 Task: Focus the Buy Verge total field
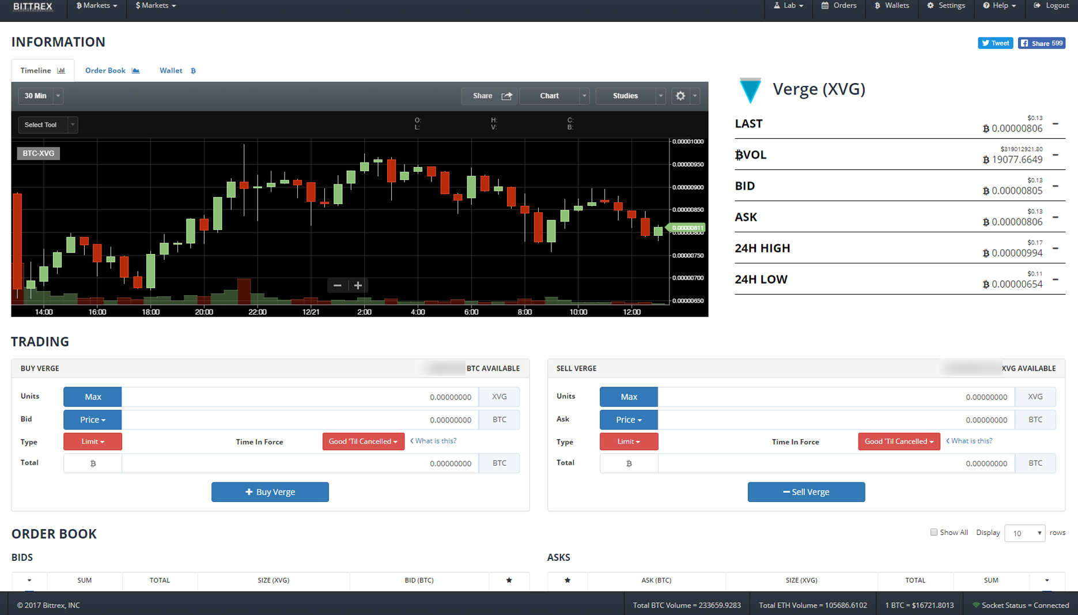point(300,463)
